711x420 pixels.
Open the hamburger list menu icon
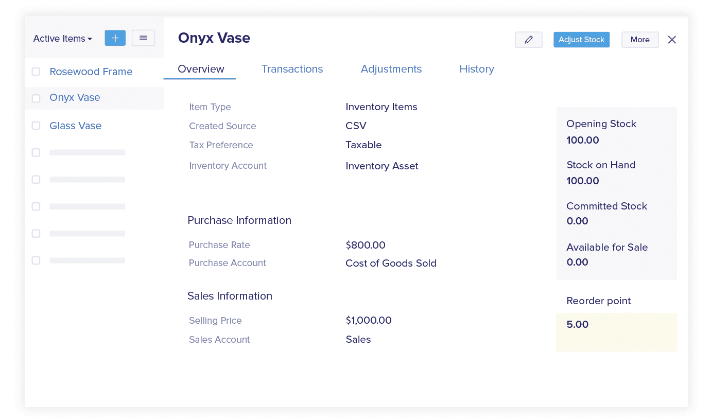(x=143, y=38)
